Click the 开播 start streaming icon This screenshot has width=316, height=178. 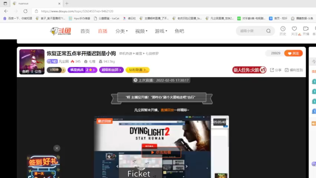(x=306, y=31)
